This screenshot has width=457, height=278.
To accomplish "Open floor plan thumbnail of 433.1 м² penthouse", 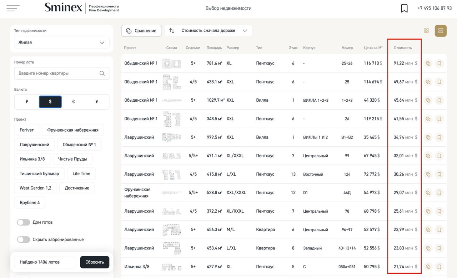I will coord(172,82).
